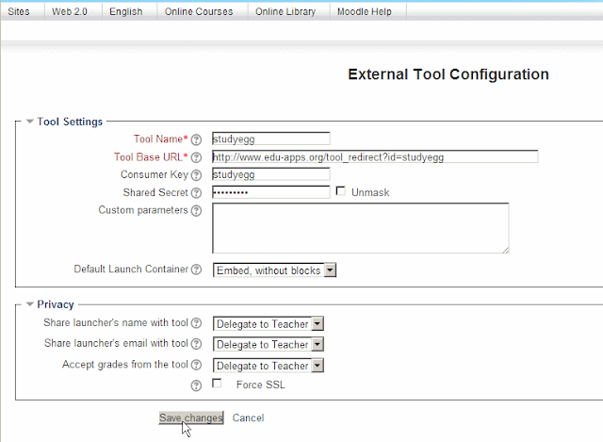Open the Online Library menu
Image resolution: width=603 pixels, height=442 pixels.
pos(285,11)
